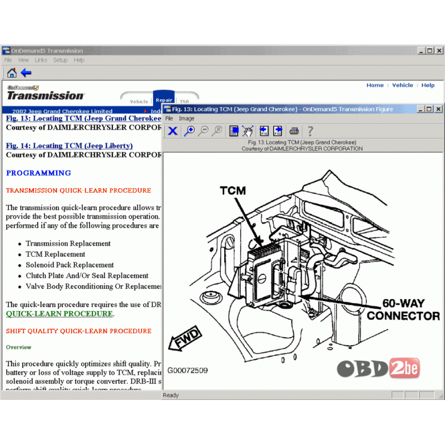
Task: Click the Home link at top right
Action: click(x=375, y=85)
